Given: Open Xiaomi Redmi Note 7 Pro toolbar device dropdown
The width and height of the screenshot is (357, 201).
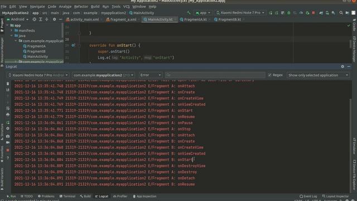Looking at the screenshot, I should point(240,13).
